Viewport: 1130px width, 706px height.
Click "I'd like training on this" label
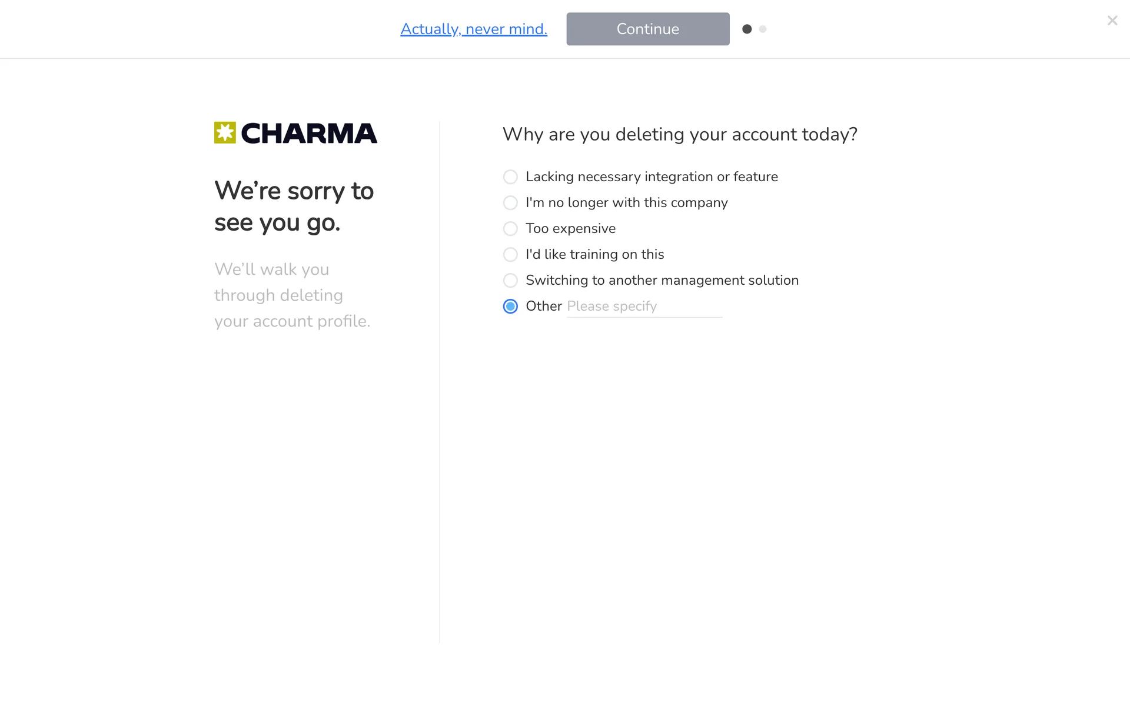point(594,254)
